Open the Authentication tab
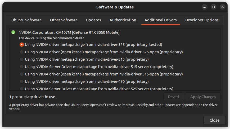 point(123,20)
